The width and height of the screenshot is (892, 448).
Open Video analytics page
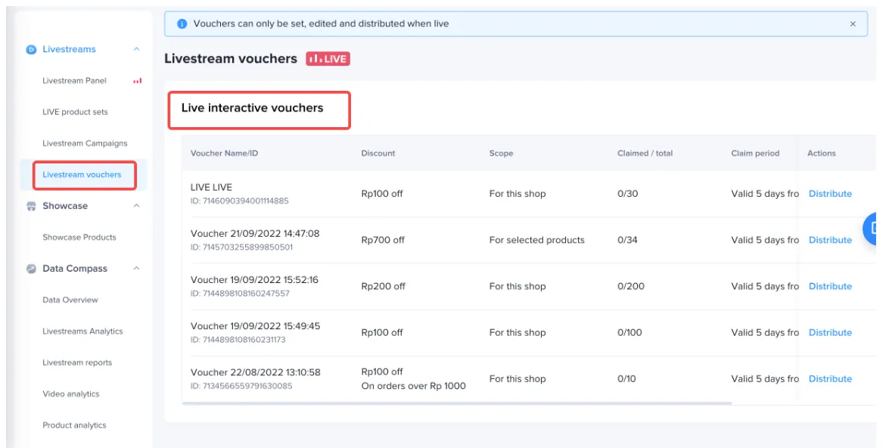[x=71, y=394]
